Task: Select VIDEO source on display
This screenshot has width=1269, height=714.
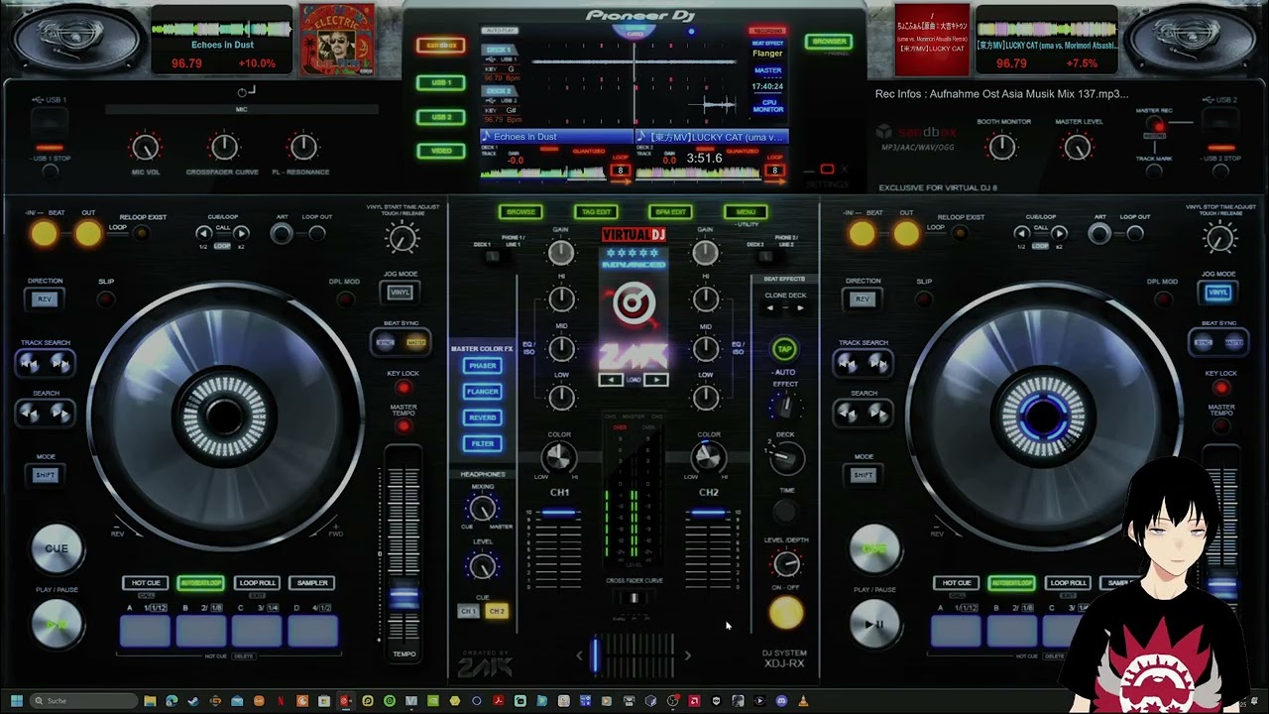Action: pyautogui.click(x=441, y=151)
